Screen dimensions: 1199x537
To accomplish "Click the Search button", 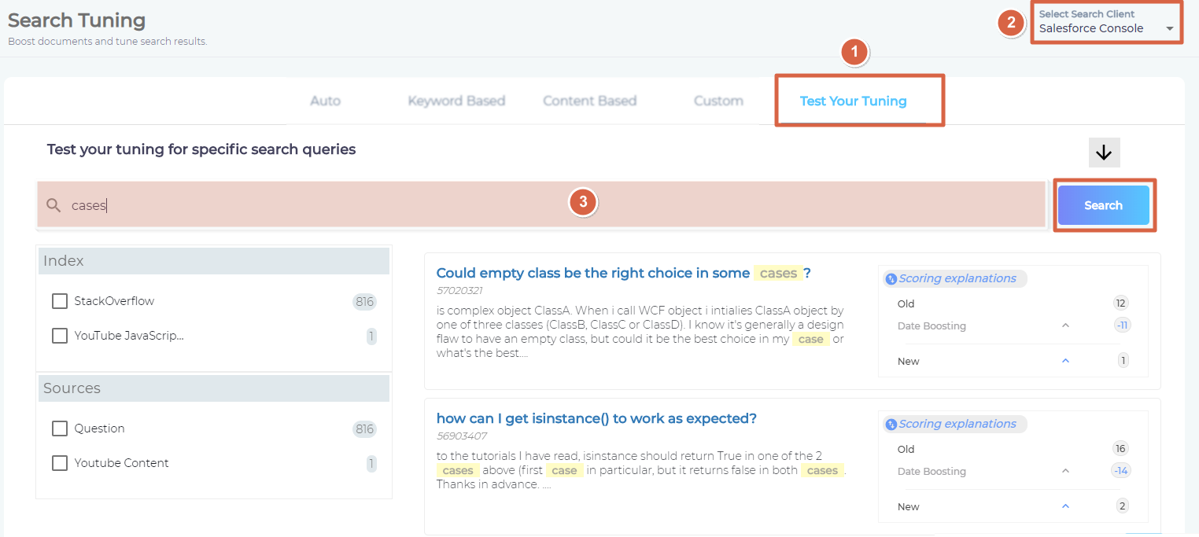I will coord(1103,205).
